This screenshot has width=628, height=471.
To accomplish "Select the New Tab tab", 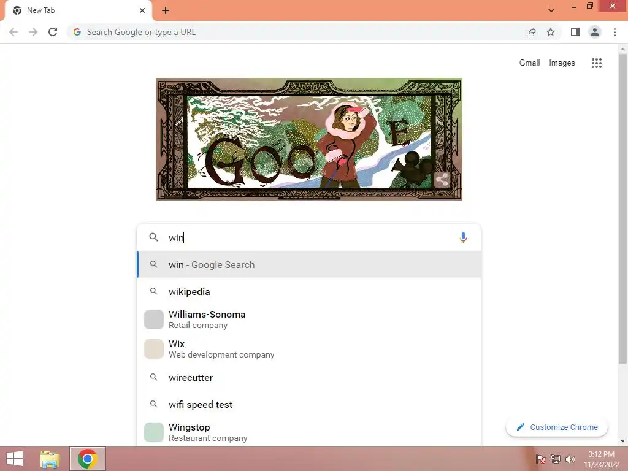I will click(x=78, y=10).
